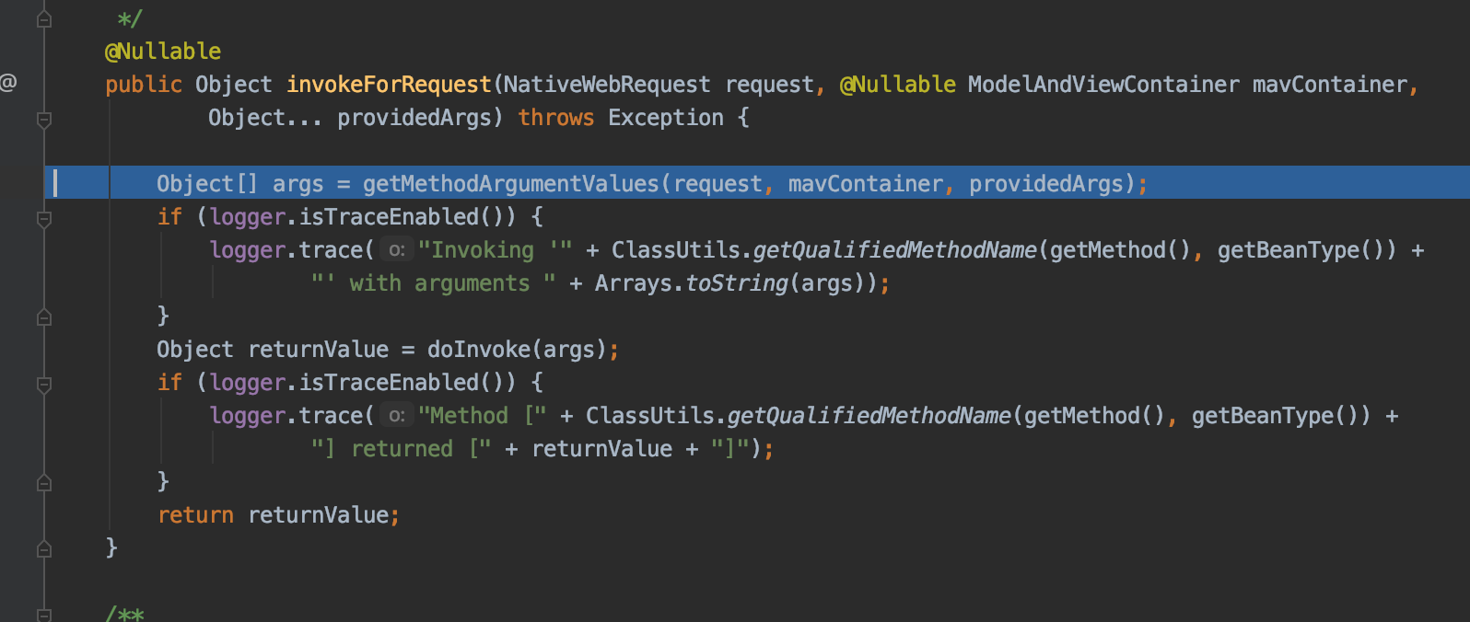Click the "Object[]" type on highlighted line
The image size is (1470, 622).
point(207,184)
